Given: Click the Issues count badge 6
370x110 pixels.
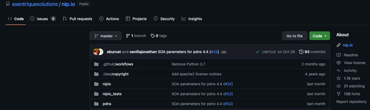Looking at the screenshot, I should [x=53, y=19].
